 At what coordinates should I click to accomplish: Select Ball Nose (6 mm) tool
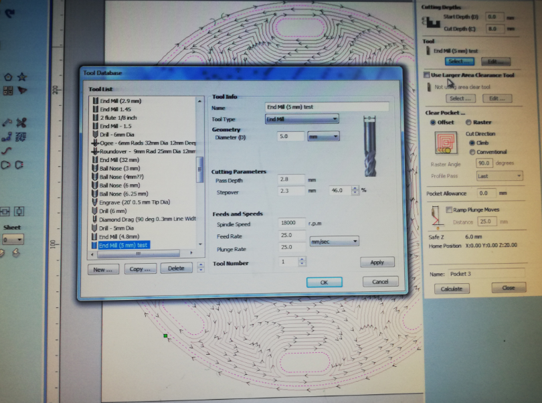click(x=120, y=185)
